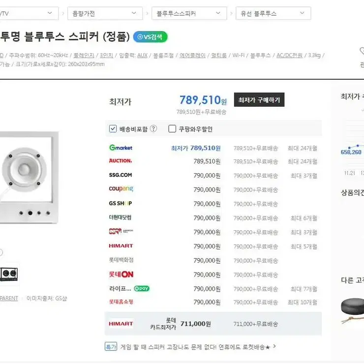Screen dimensions: 364x364
Task: Open the red logo seller above HIMART
Action: point(121,231)
